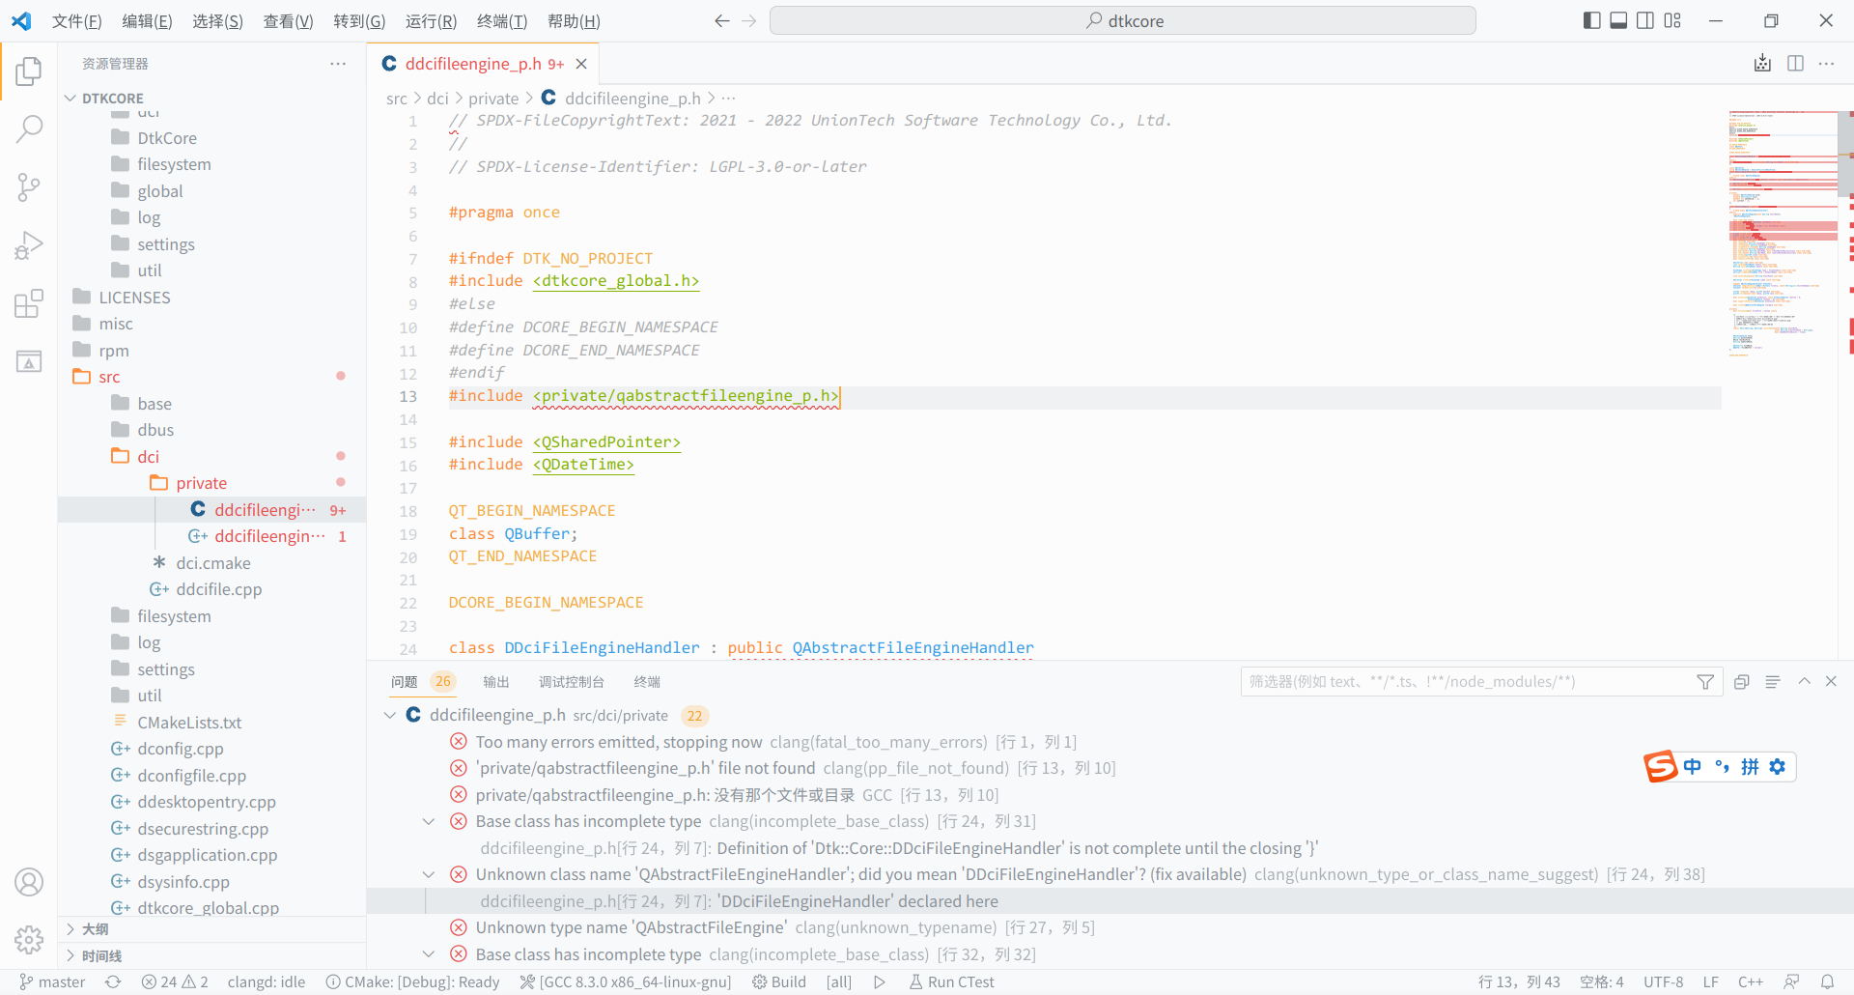Image resolution: width=1854 pixels, height=995 pixels.
Task: Toggle view as table in Problems panel
Action: tap(1772, 682)
